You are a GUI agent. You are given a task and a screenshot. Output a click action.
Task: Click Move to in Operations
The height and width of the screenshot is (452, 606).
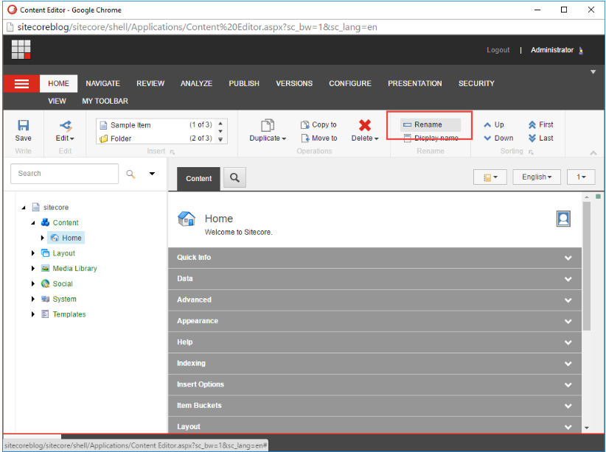pos(319,138)
